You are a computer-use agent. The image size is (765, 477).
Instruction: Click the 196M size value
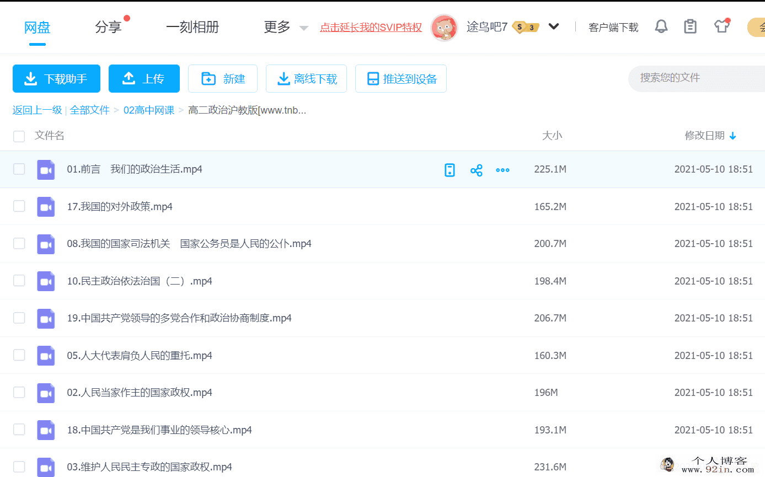(546, 393)
